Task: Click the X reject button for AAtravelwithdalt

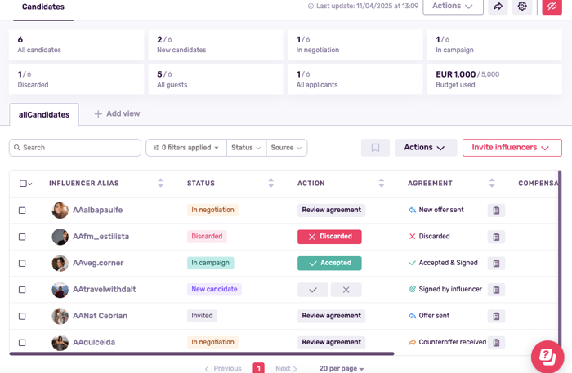Action: pos(346,290)
